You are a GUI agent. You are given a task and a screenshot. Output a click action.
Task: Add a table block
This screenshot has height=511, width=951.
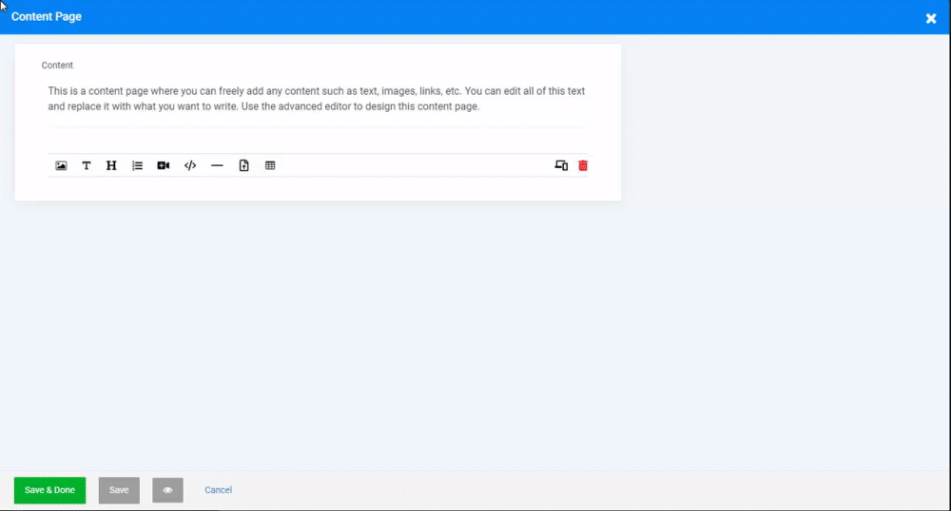click(x=270, y=165)
